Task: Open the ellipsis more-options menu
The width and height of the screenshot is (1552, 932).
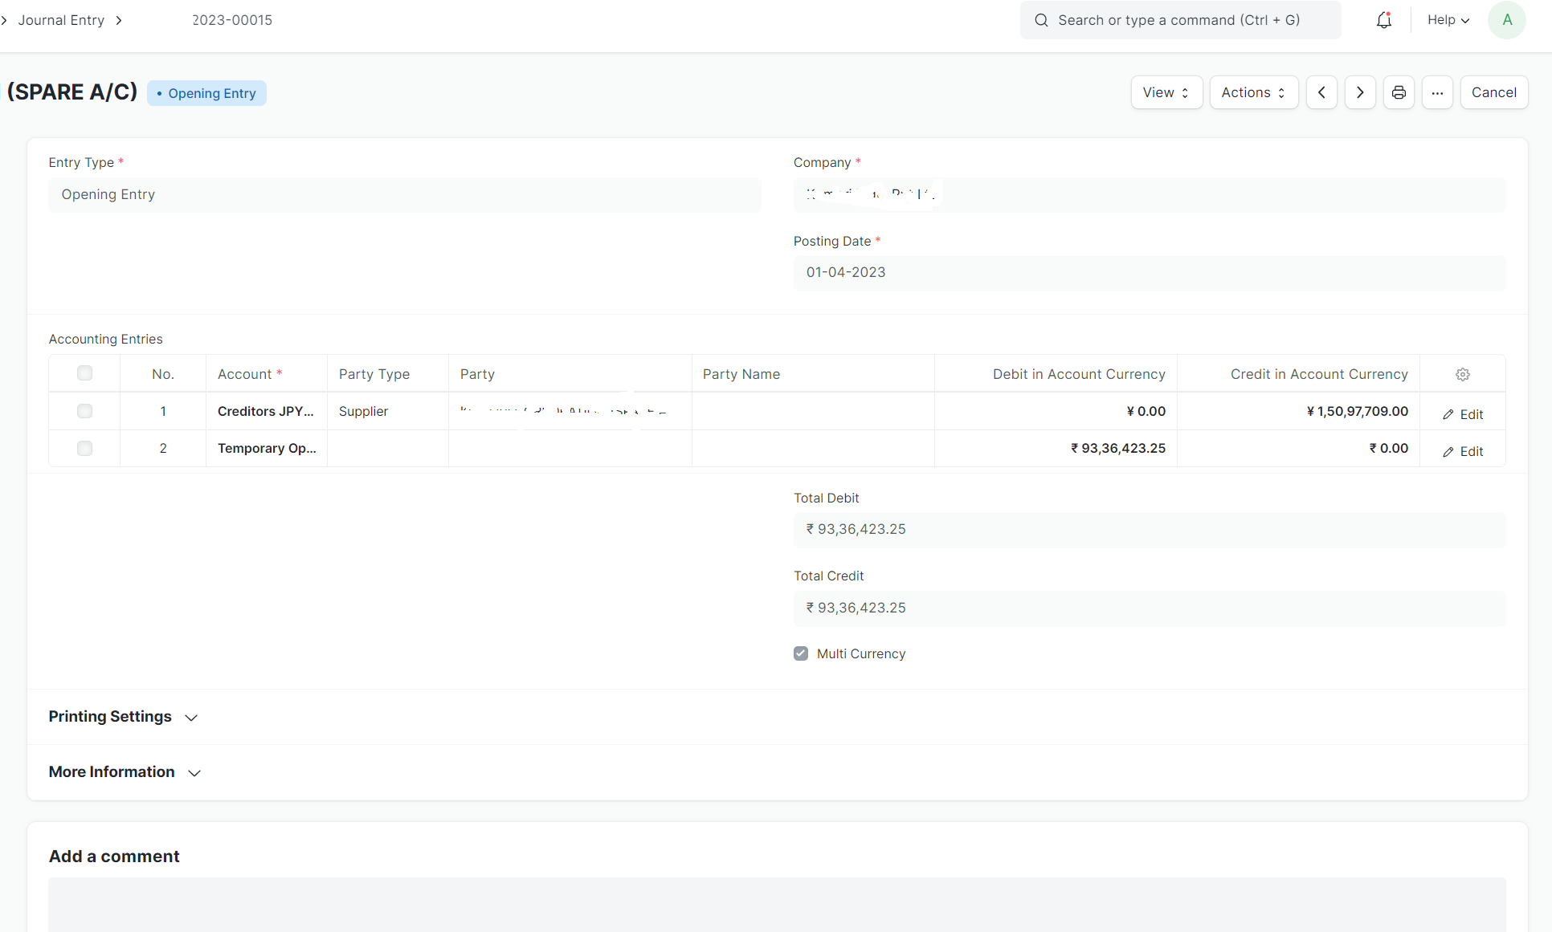Action: [1438, 92]
